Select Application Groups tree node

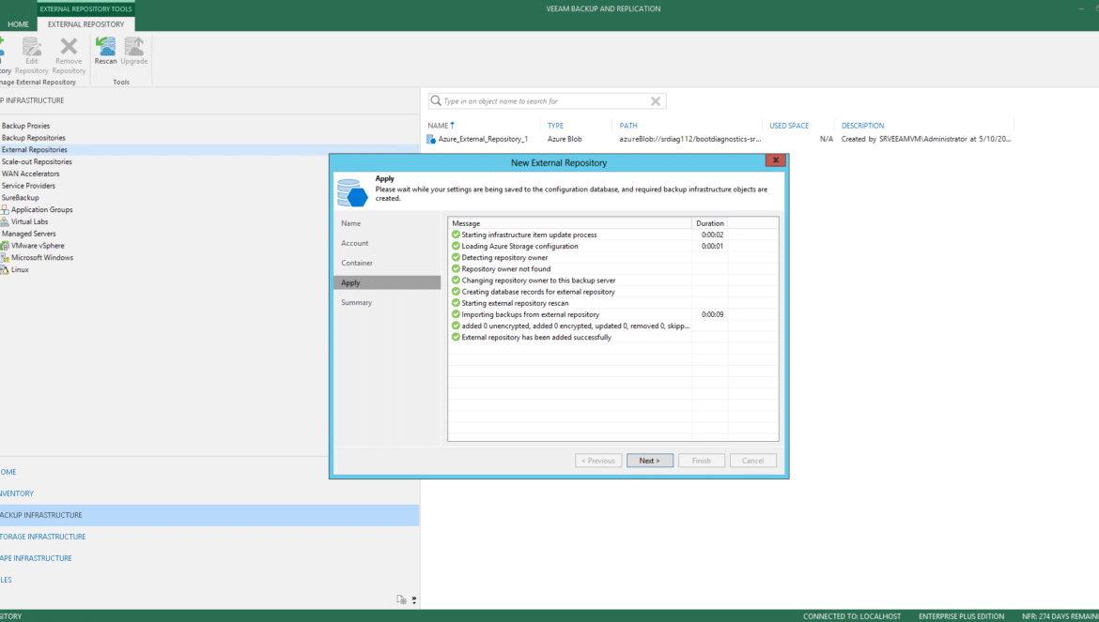41,208
